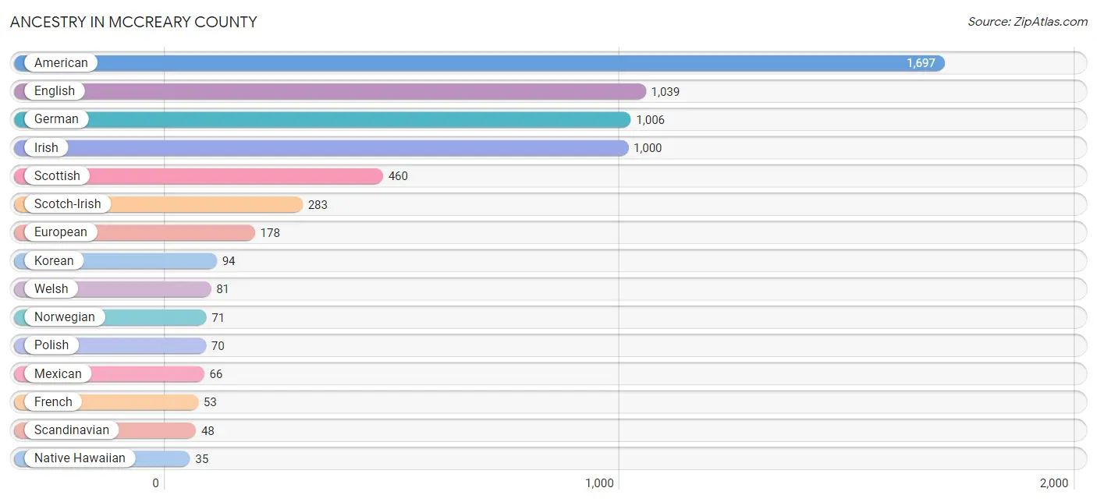Screen dimensions: 1097x502
Task: Click the American label pill
Action: (x=61, y=63)
